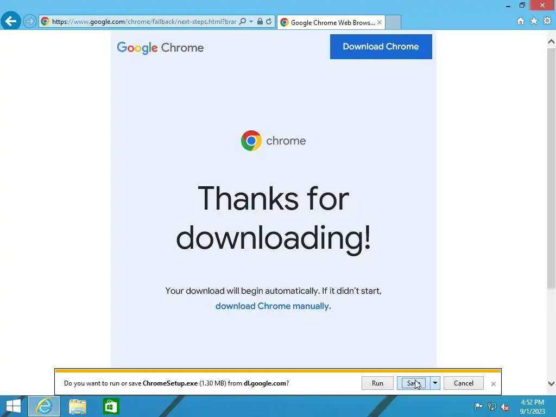
Task: View the security lock icon report
Action: click(x=260, y=22)
